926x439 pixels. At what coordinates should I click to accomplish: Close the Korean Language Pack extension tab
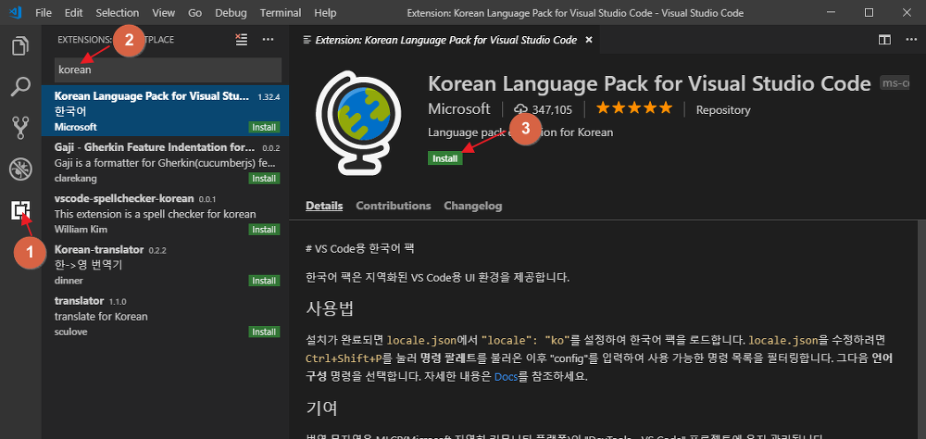click(588, 40)
